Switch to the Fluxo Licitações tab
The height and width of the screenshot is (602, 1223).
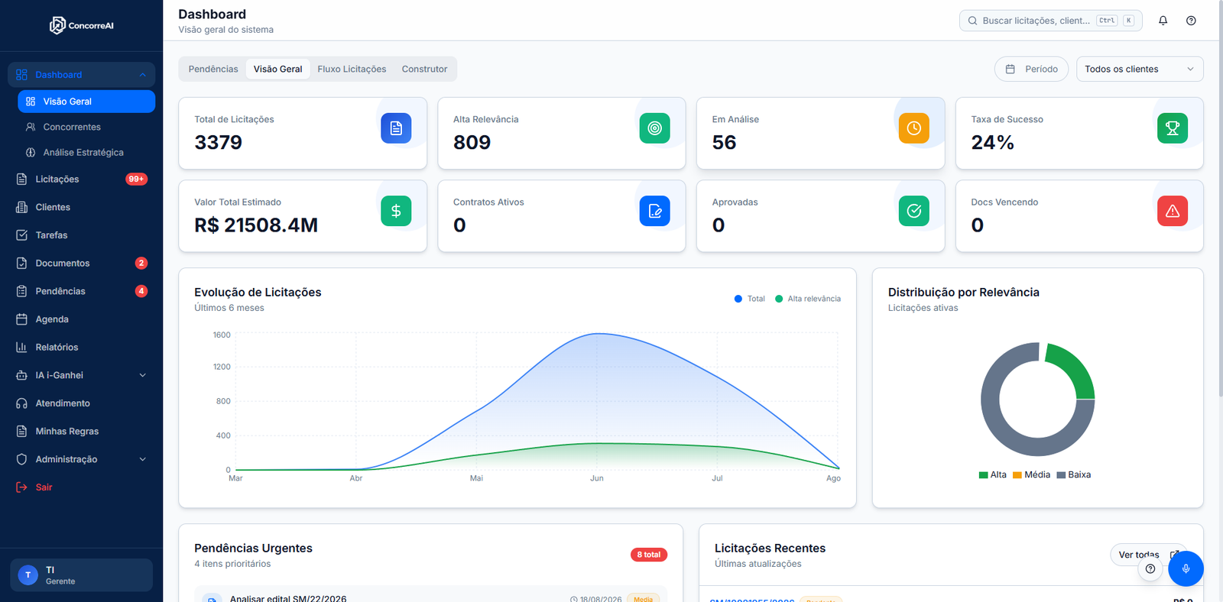352,69
